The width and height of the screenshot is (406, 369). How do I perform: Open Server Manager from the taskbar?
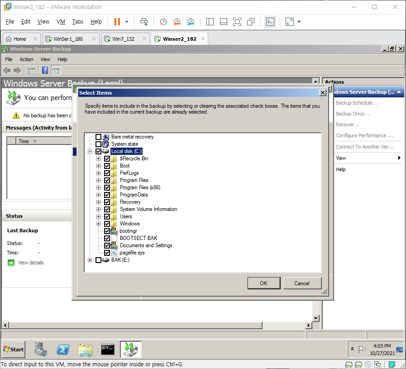(40, 350)
